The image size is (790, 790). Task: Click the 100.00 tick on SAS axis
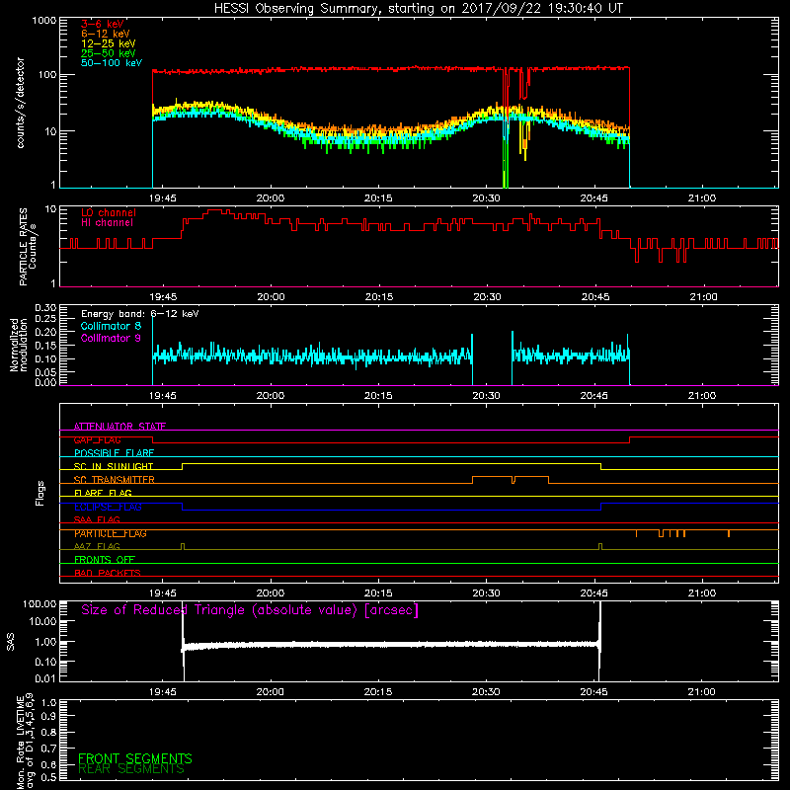click(39, 603)
